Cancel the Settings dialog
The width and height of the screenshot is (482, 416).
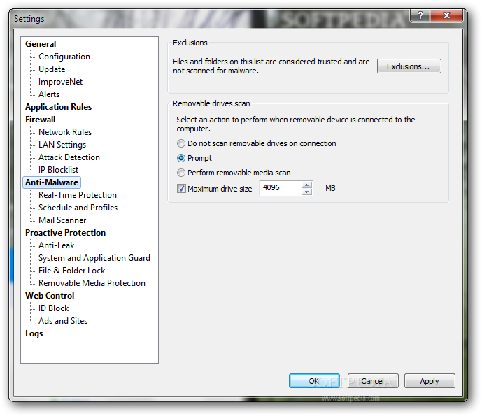(373, 381)
